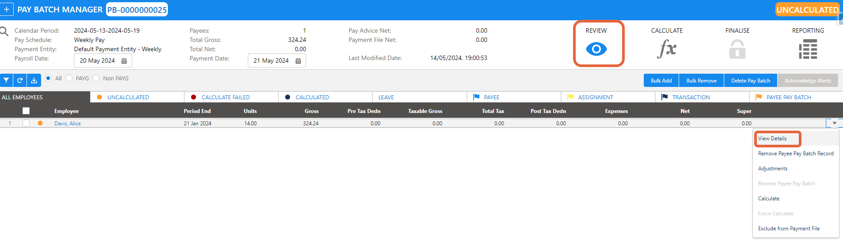Screen dimensions: 843x248
Task: Click the Review eye icon
Action: (x=596, y=49)
